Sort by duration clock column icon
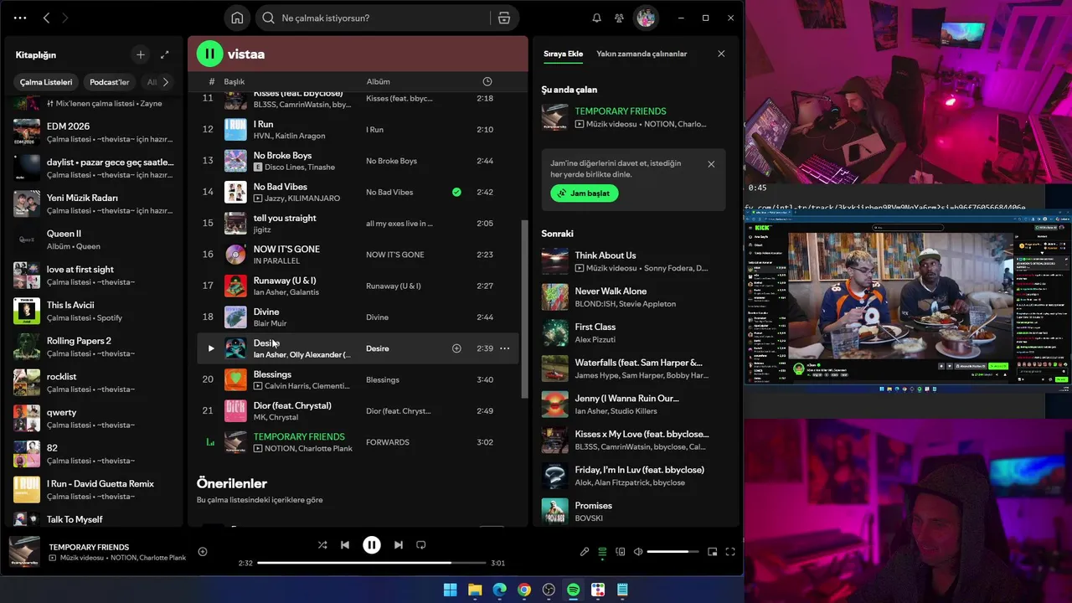This screenshot has width=1072, height=603. click(x=487, y=81)
